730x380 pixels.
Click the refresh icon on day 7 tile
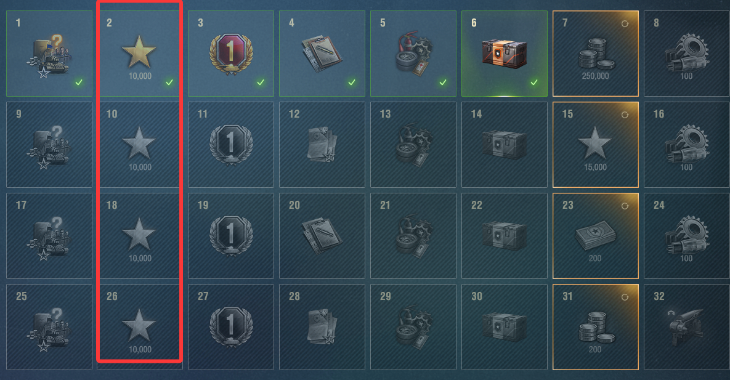(x=625, y=24)
